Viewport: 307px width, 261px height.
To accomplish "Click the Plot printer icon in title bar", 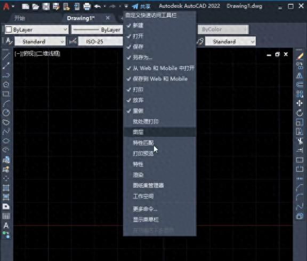I will [x=87, y=6].
